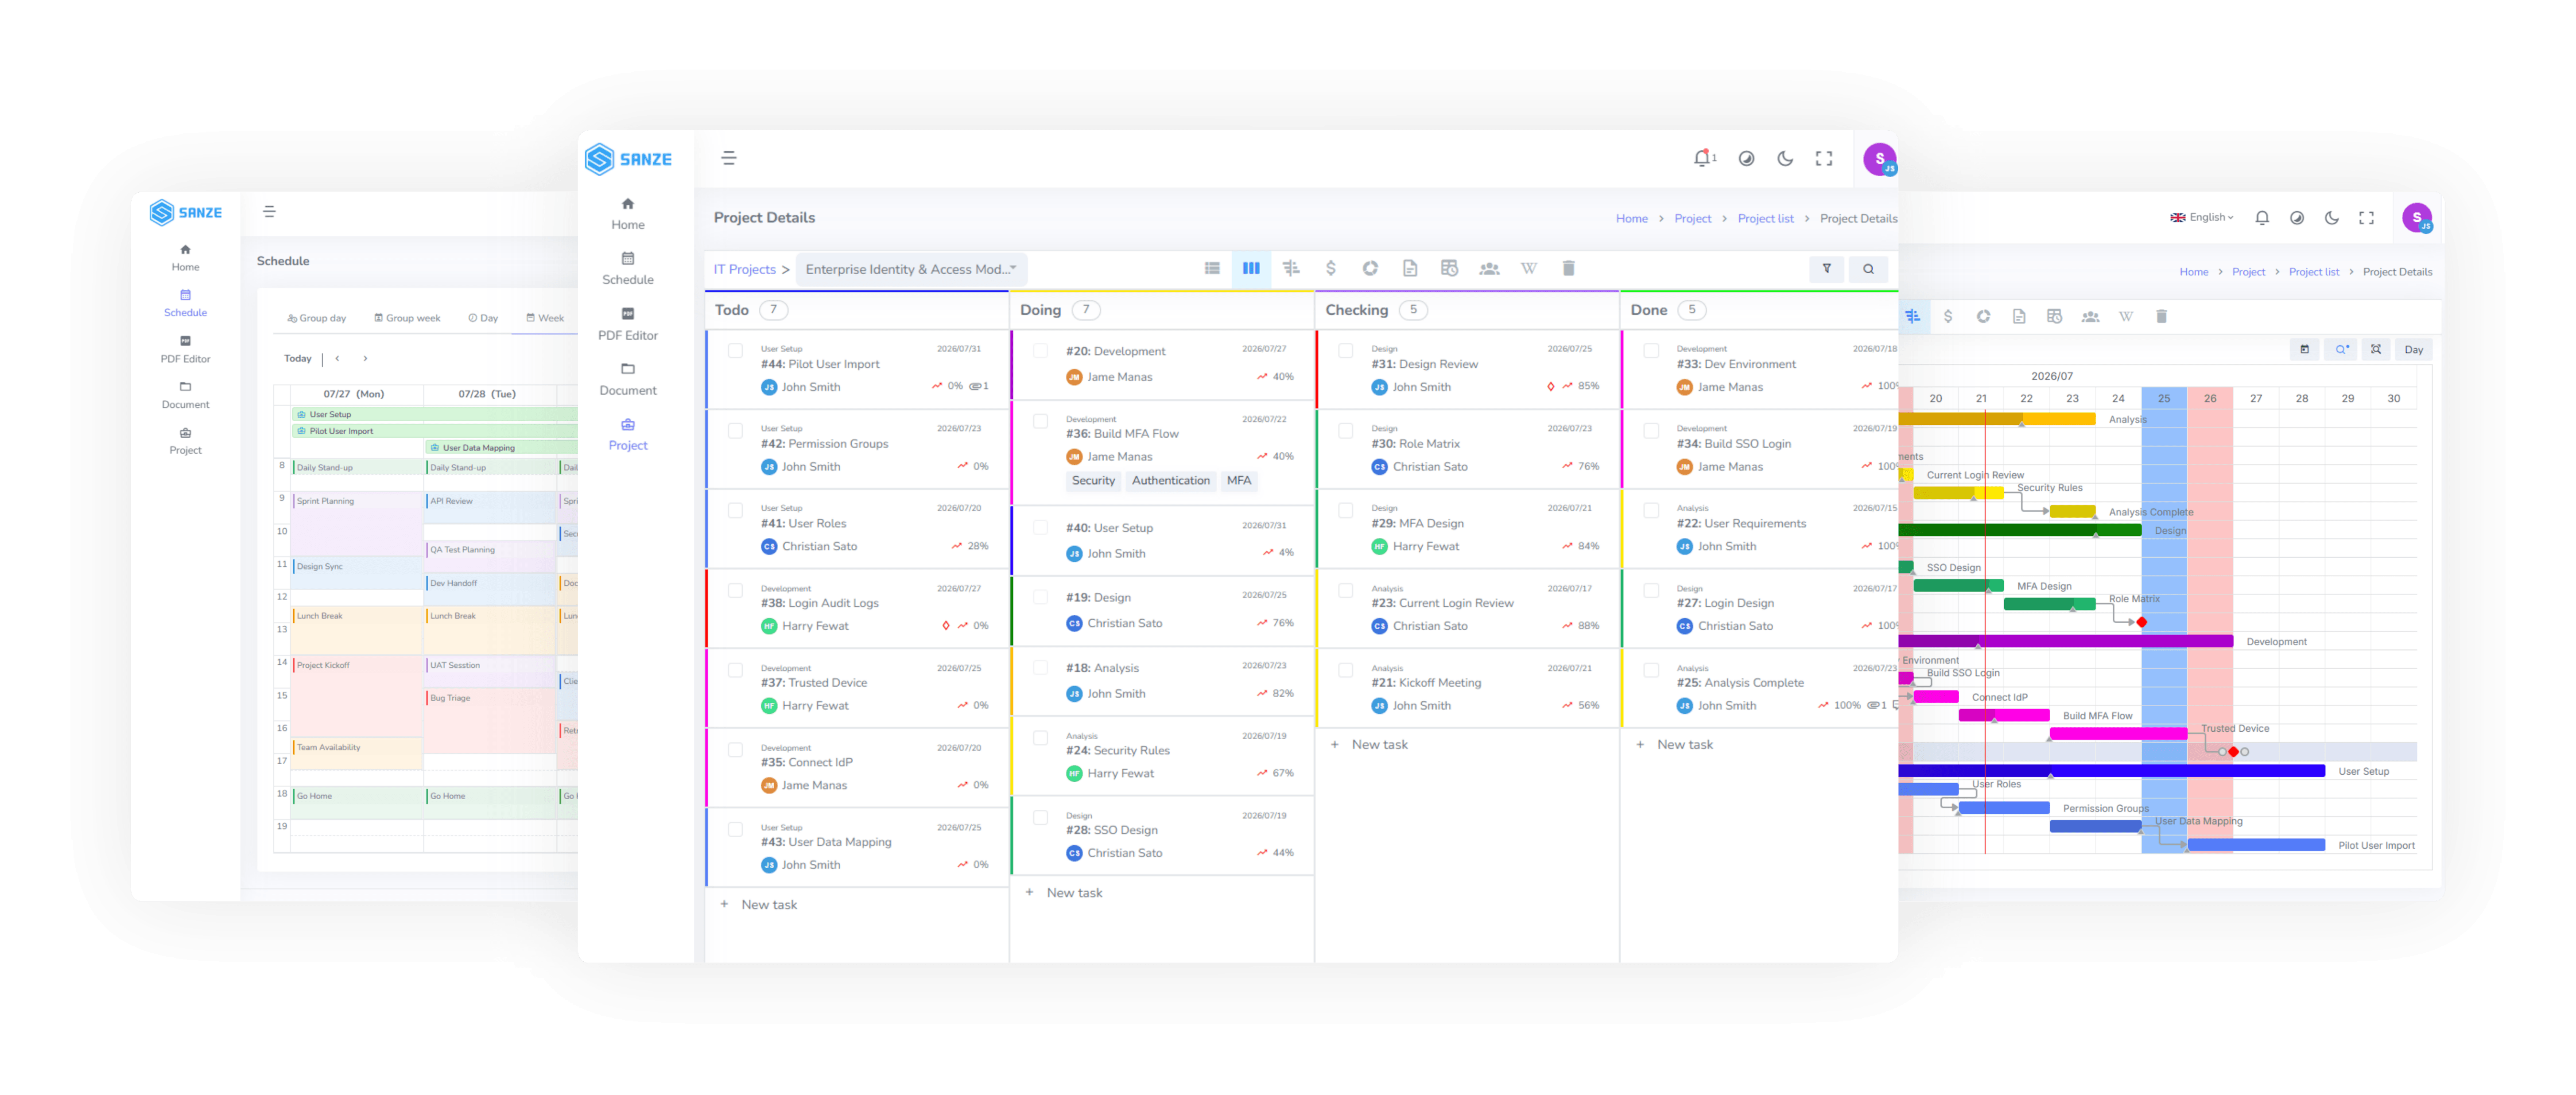Open the timesheet table-clock icon in center toolbar
The width and height of the screenshot is (2576, 1095).
[1449, 268]
